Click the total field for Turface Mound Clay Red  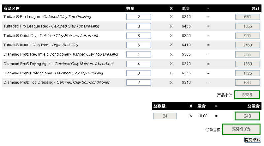(x=247, y=45)
